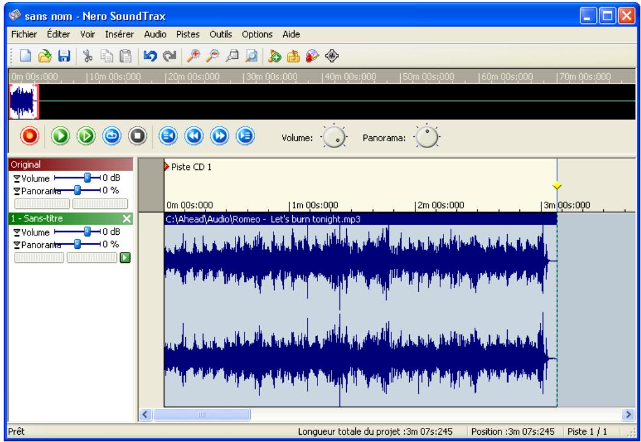Copy the selection using the toolbar copy icon
The height and width of the screenshot is (442, 641).
pos(106,56)
